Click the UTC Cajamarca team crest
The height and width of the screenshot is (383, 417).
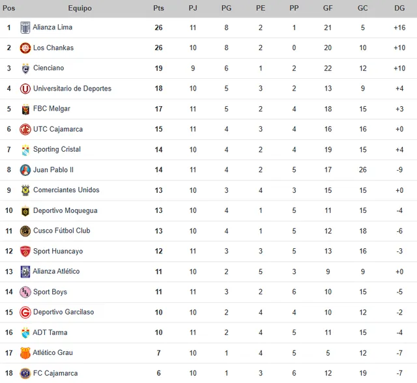coord(25,130)
